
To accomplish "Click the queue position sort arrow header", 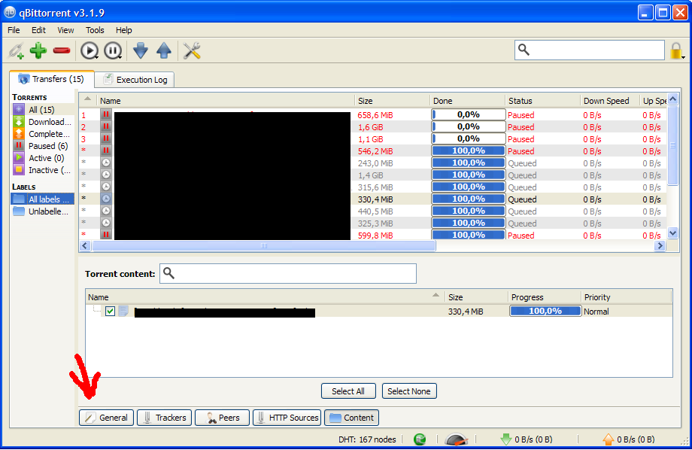I will pyautogui.click(x=88, y=100).
